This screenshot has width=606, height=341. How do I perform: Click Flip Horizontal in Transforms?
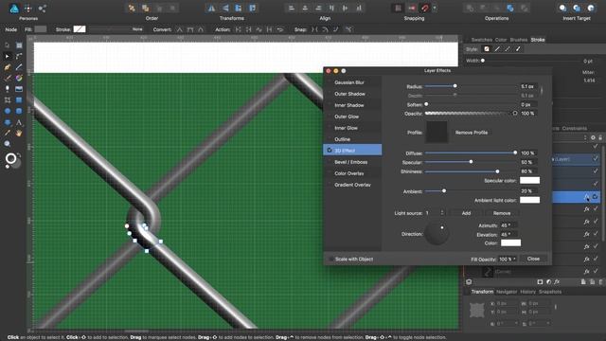tap(211, 9)
